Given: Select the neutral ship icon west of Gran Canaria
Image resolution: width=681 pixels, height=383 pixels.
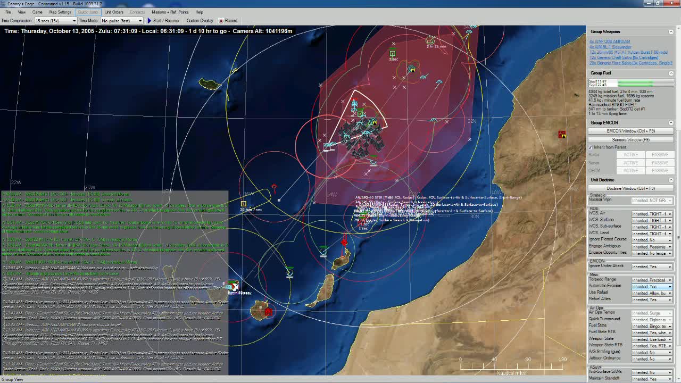Looking at the screenshot, I should [232, 288].
